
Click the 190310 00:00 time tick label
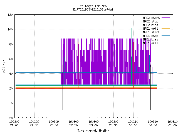tap(133, 124)
